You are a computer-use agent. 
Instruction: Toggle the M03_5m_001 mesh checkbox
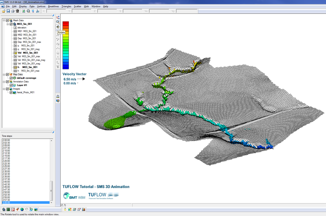(x=11, y=24)
